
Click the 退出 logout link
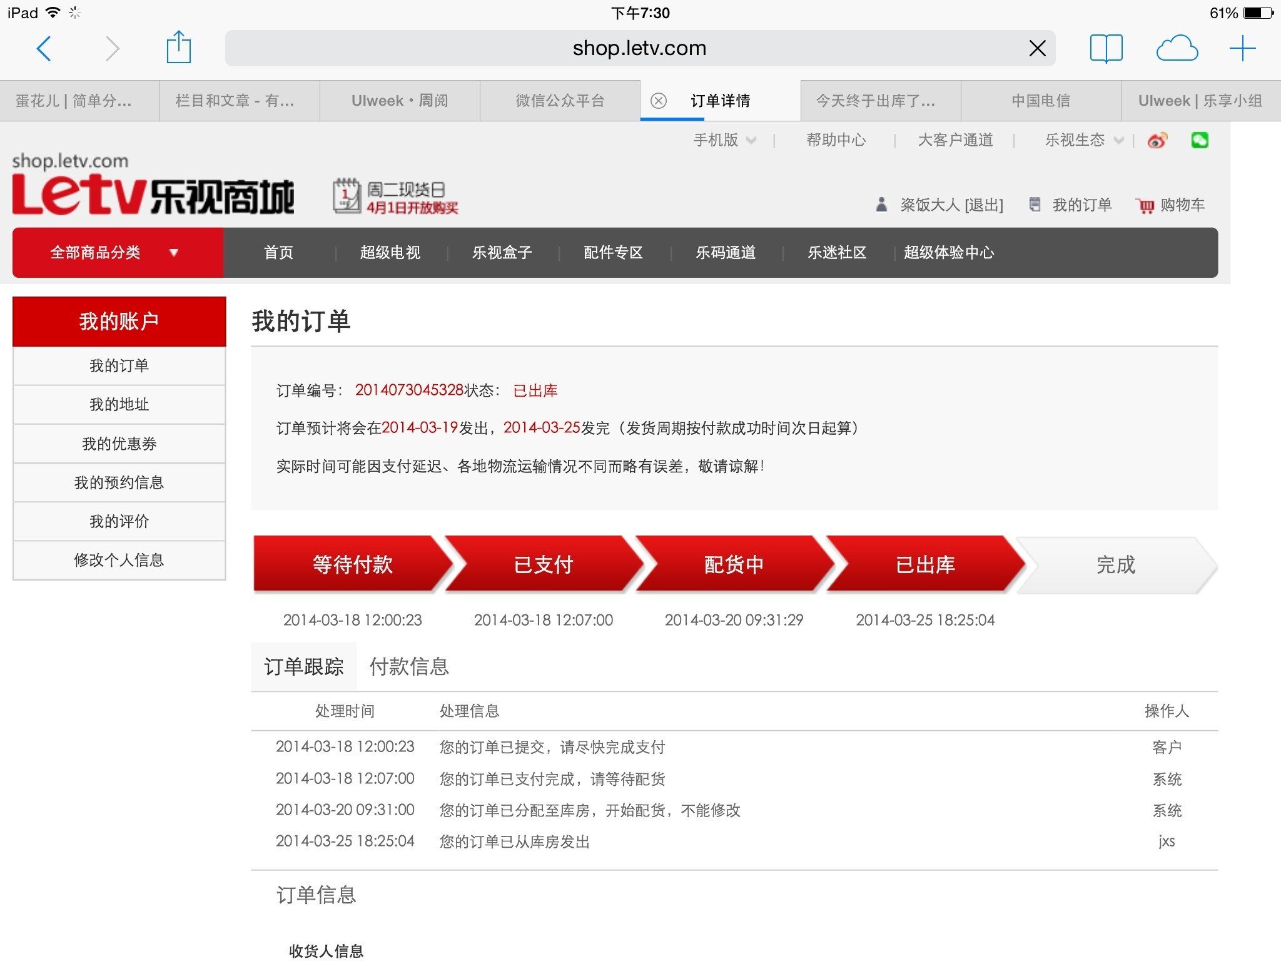pyautogui.click(x=984, y=205)
